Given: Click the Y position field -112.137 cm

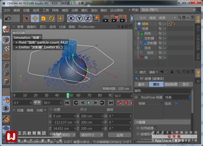Looking at the screenshot, I should (x=64, y=122).
